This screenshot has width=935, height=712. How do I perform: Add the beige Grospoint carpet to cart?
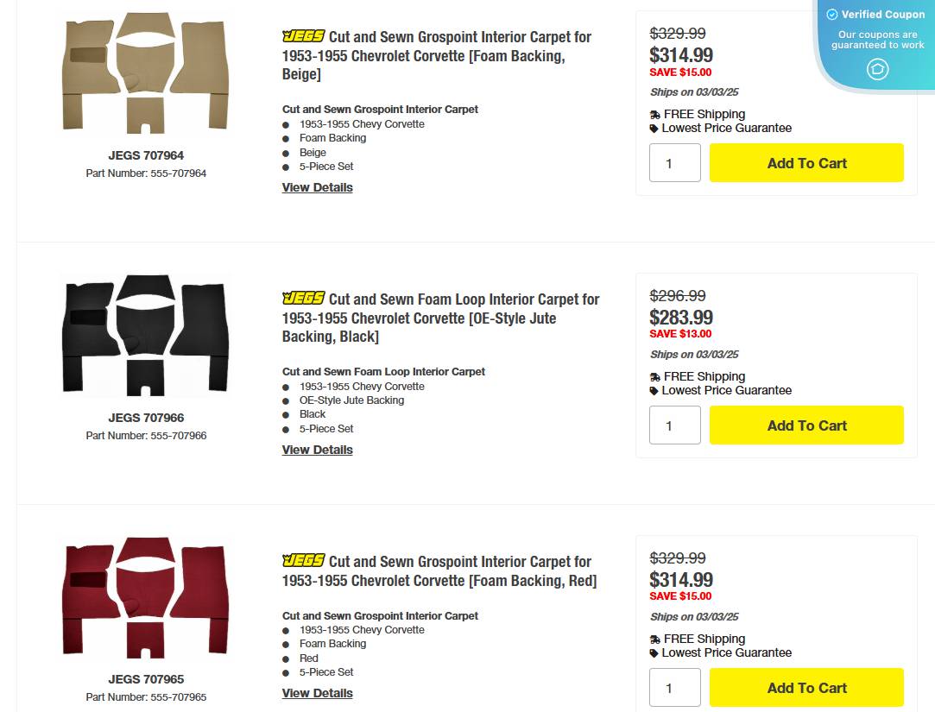coord(806,162)
